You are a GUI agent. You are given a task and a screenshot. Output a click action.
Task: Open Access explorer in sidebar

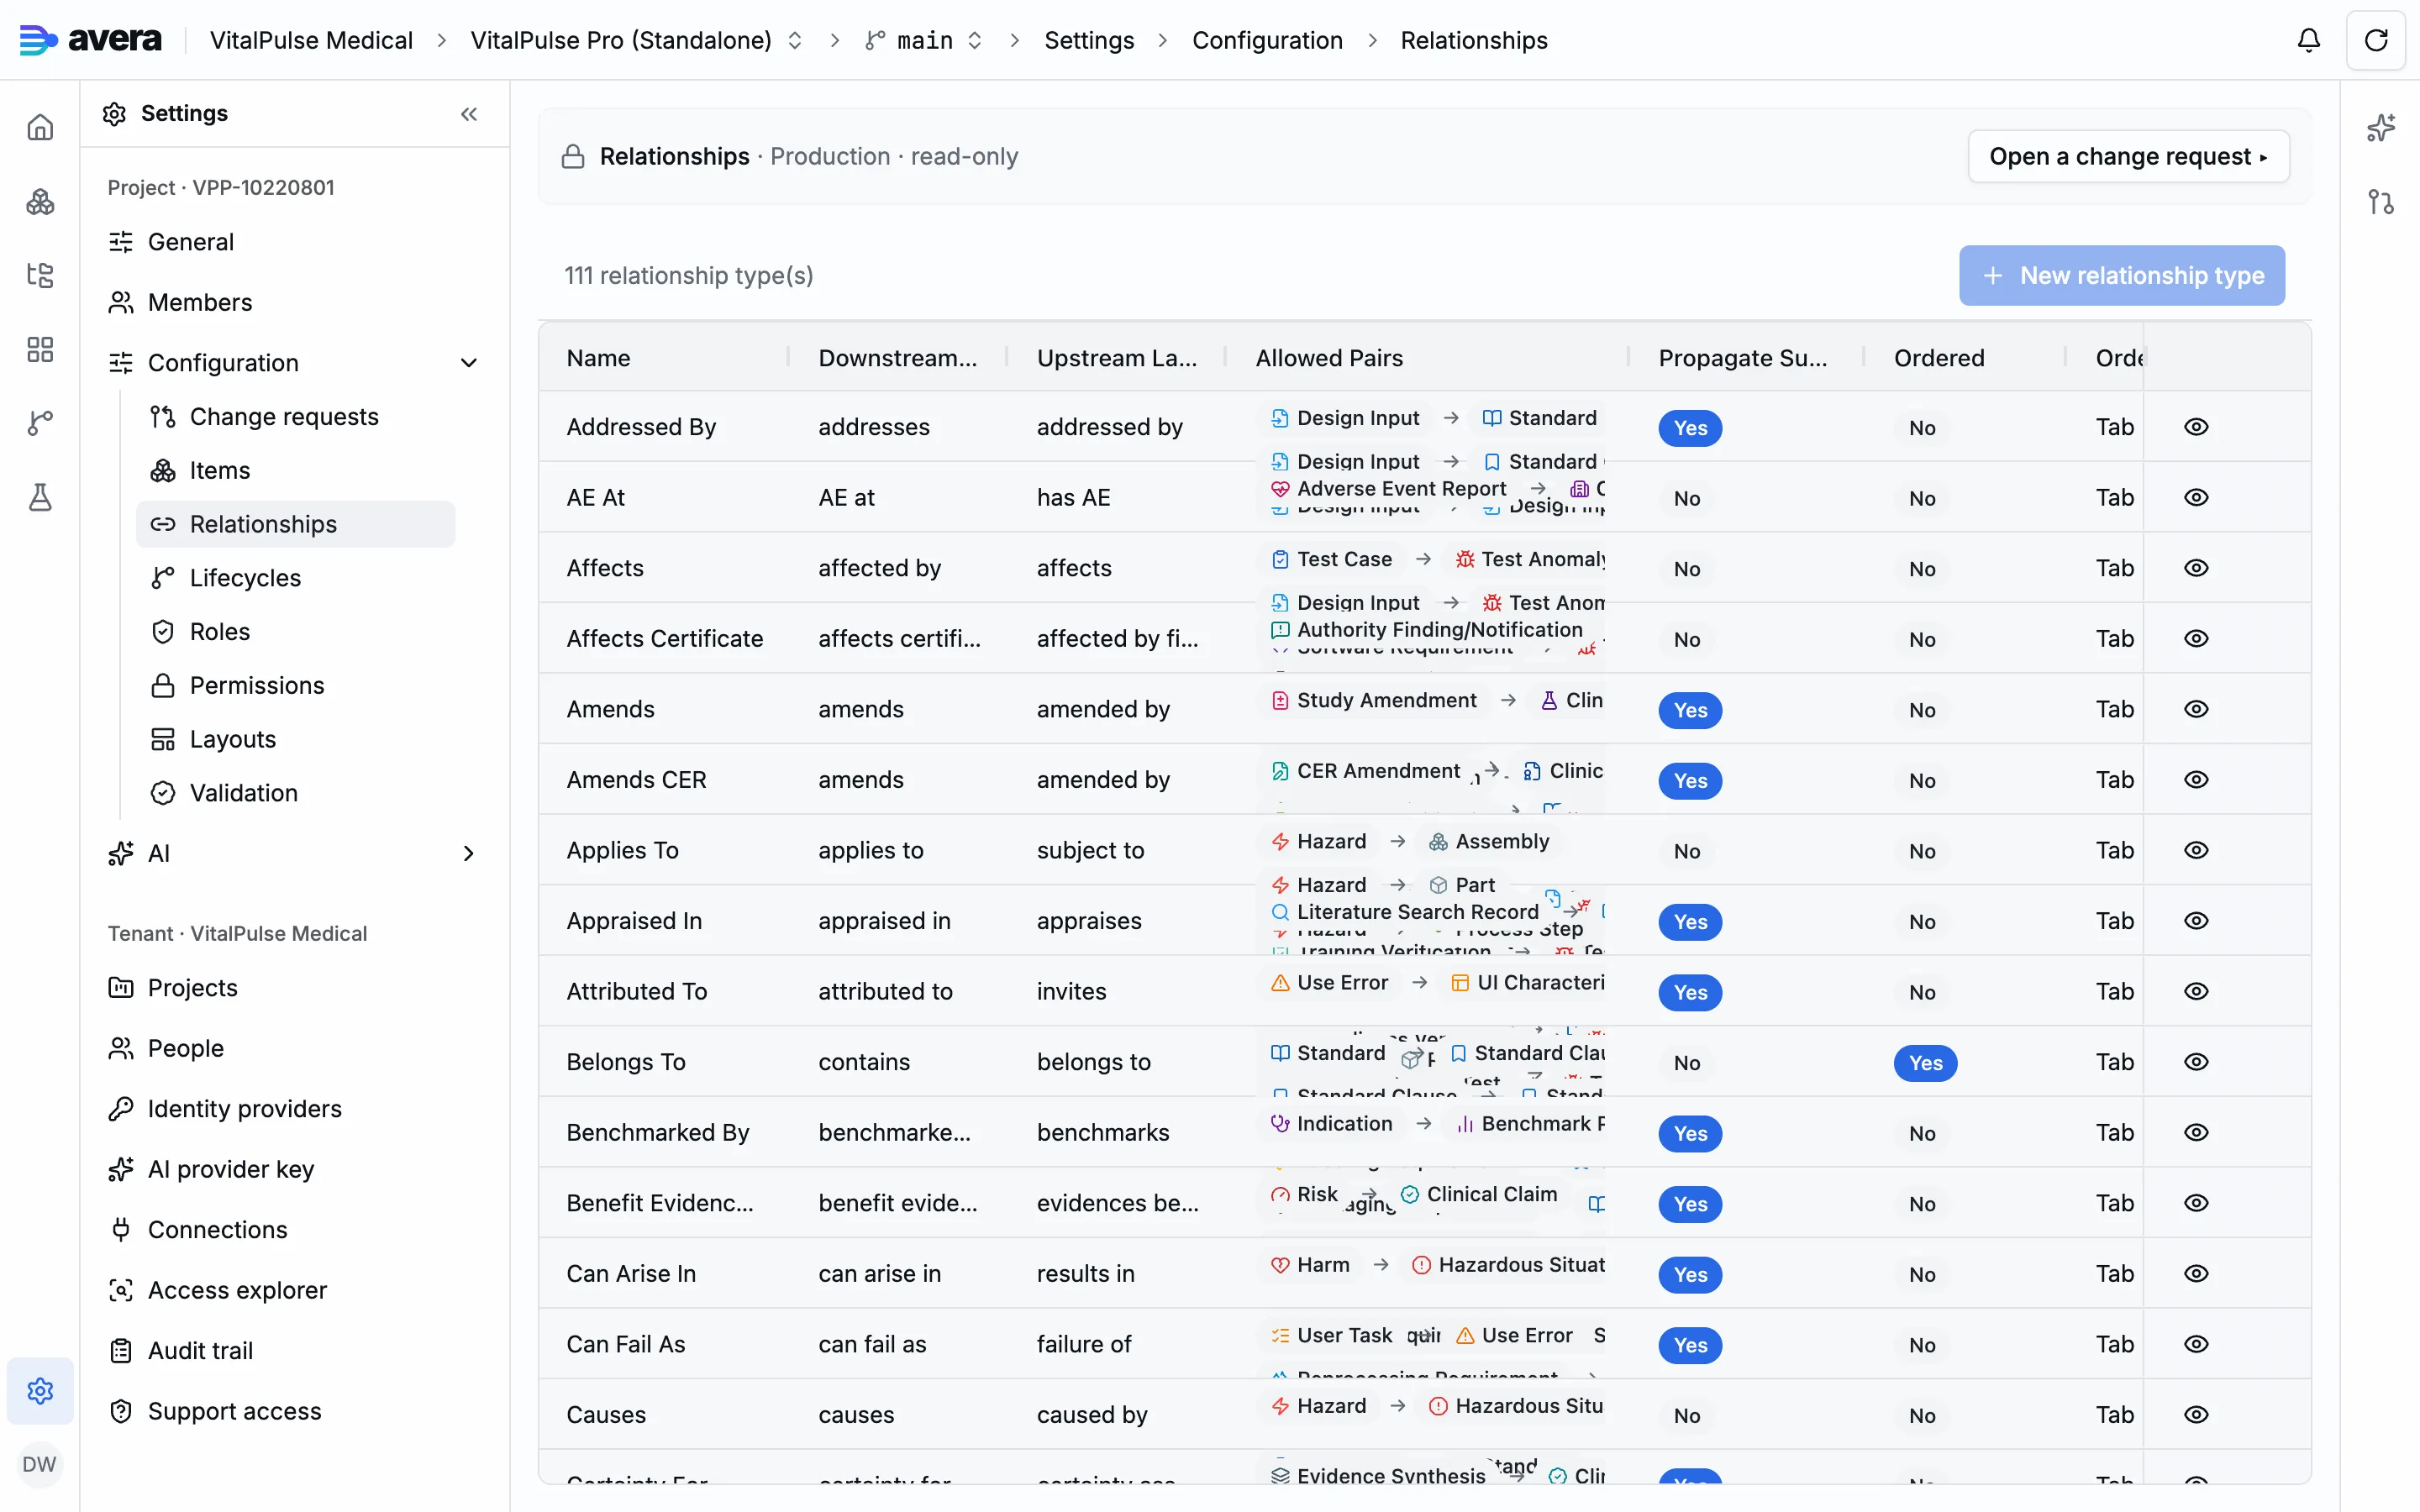(x=237, y=1290)
